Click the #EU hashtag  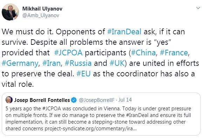click(83, 74)
